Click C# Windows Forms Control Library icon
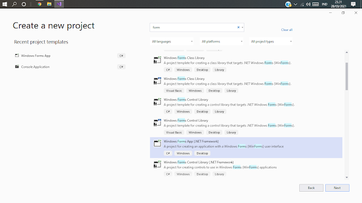362x203 pixels. (x=157, y=101)
